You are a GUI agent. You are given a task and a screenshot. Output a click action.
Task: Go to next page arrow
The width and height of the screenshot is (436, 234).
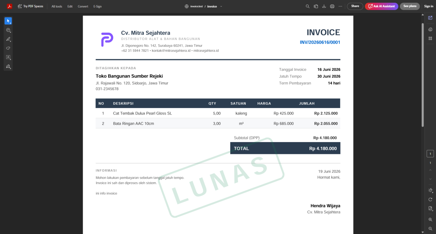click(430, 179)
